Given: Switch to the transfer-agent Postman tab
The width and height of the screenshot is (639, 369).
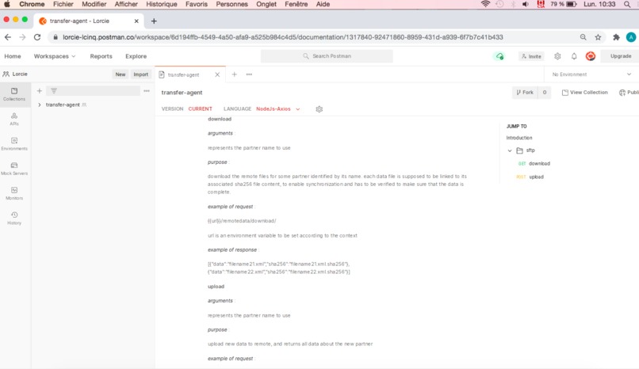Looking at the screenshot, I should coord(184,74).
